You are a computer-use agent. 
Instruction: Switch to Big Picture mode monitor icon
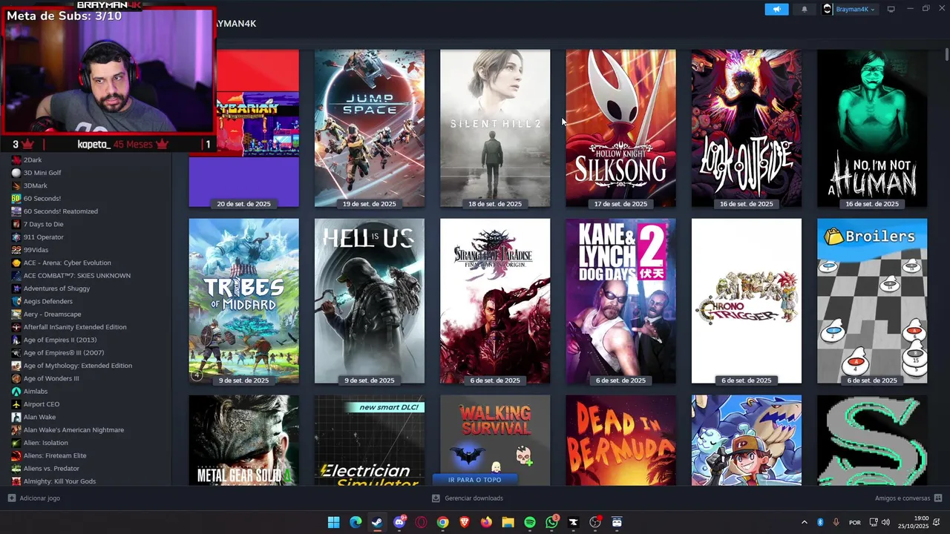pyautogui.click(x=891, y=9)
